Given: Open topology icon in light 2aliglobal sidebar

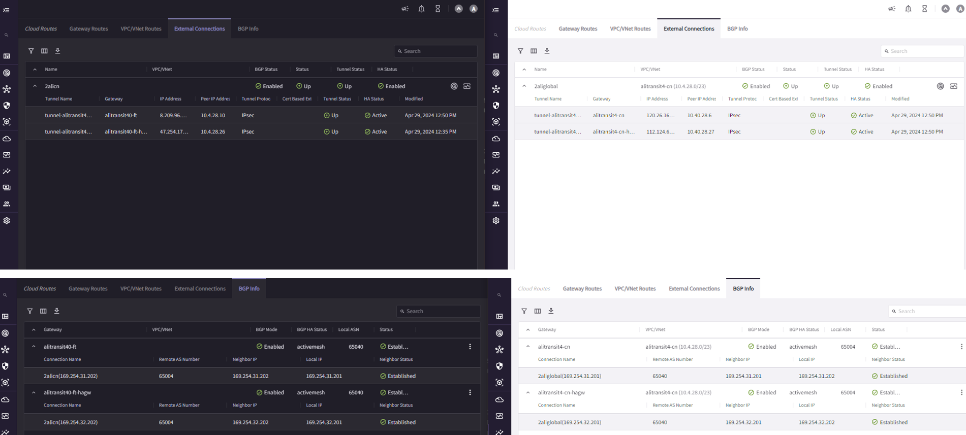Looking at the screenshot, I should [496, 89].
